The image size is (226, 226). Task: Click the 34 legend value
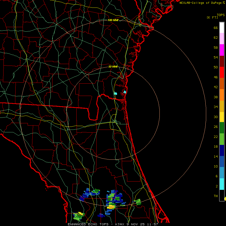coord(216,107)
